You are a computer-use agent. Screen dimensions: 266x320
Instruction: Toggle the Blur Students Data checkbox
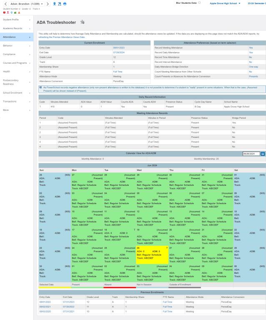pos(199,2)
